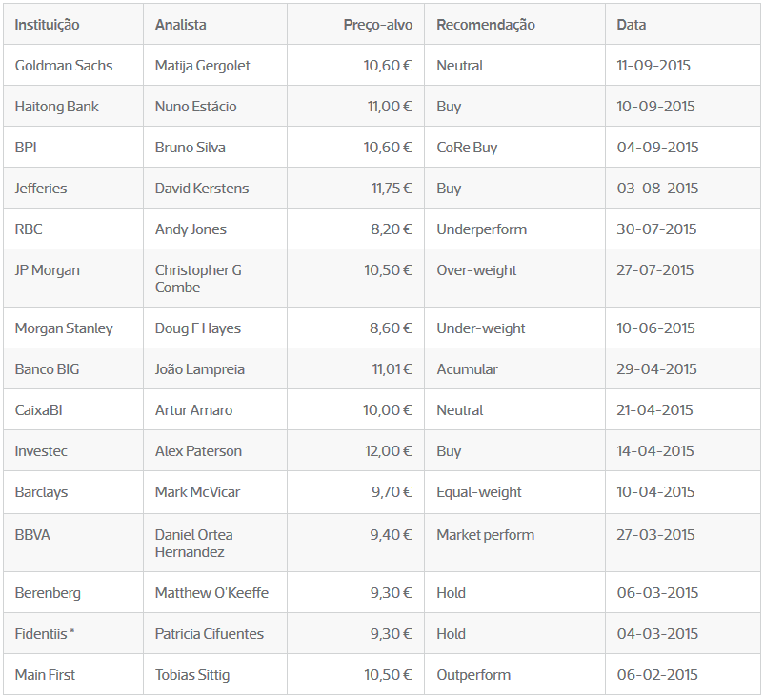Click the Data column header

tap(631, 25)
